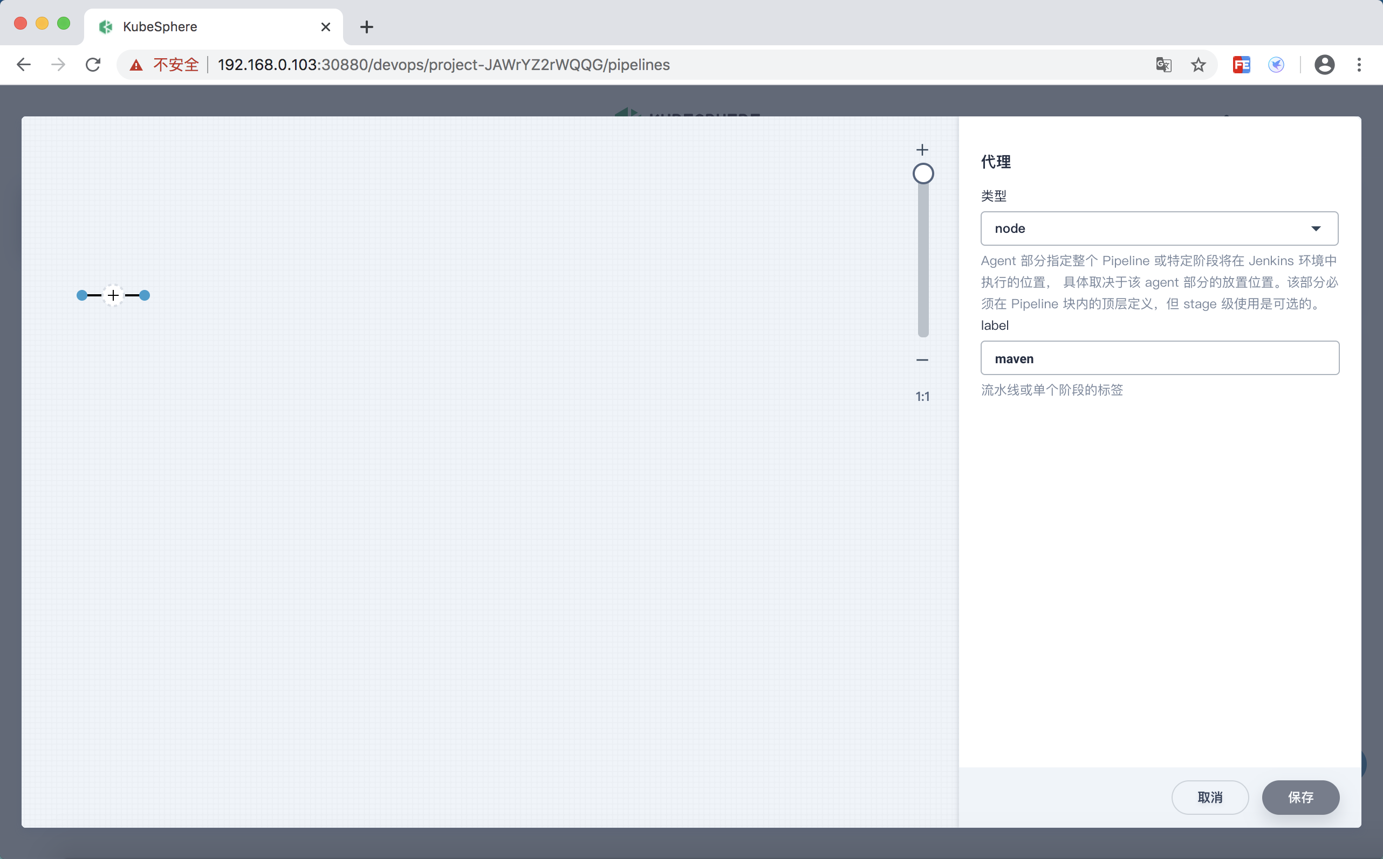Click the 保存 save button
Viewport: 1383px width, 859px height.
pyautogui.click(x=1300, y=797)
